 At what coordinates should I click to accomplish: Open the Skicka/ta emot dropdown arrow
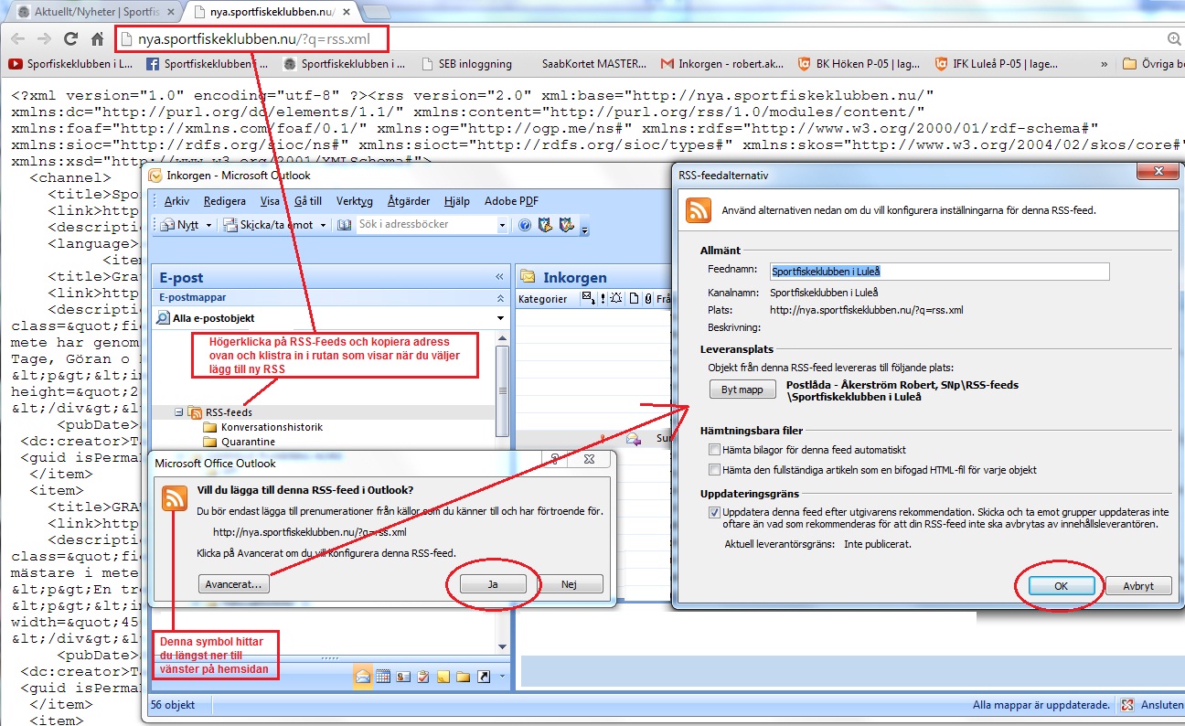(322, 225)
